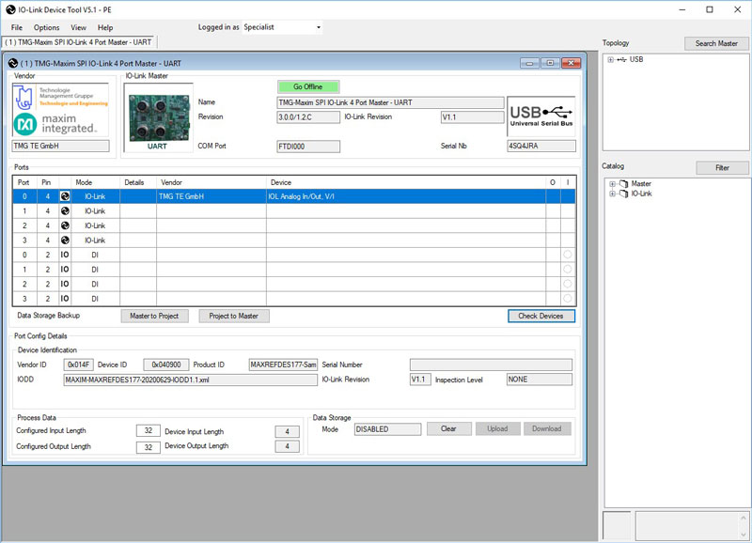
Task: Click the IO-Link icon in port 1 row
Action: [x=65, y=210]
